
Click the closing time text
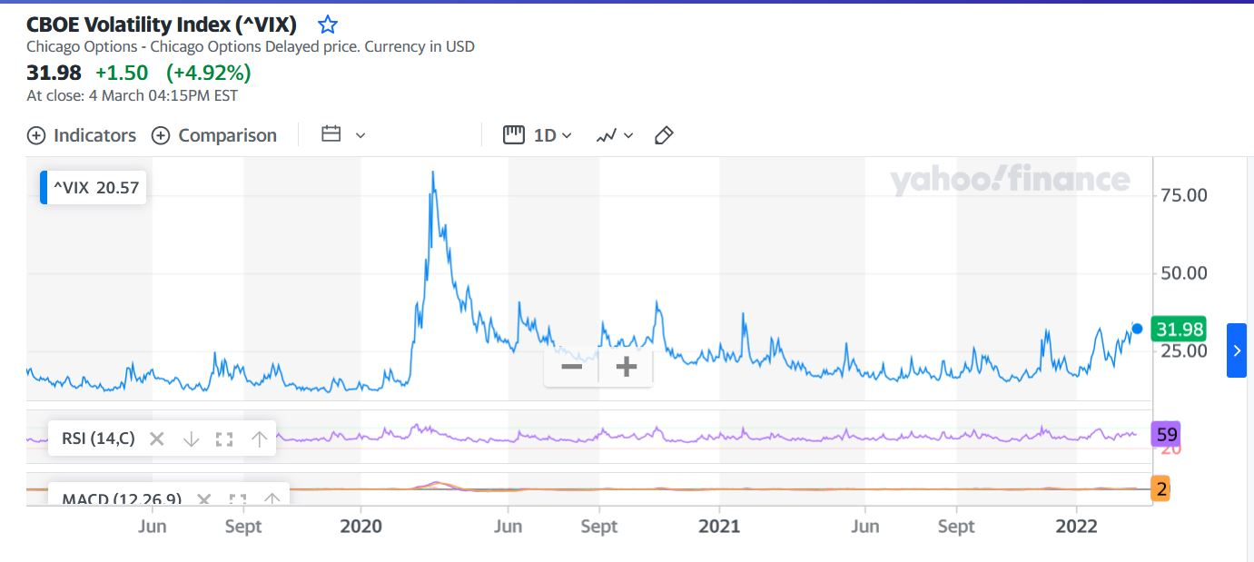133,95
